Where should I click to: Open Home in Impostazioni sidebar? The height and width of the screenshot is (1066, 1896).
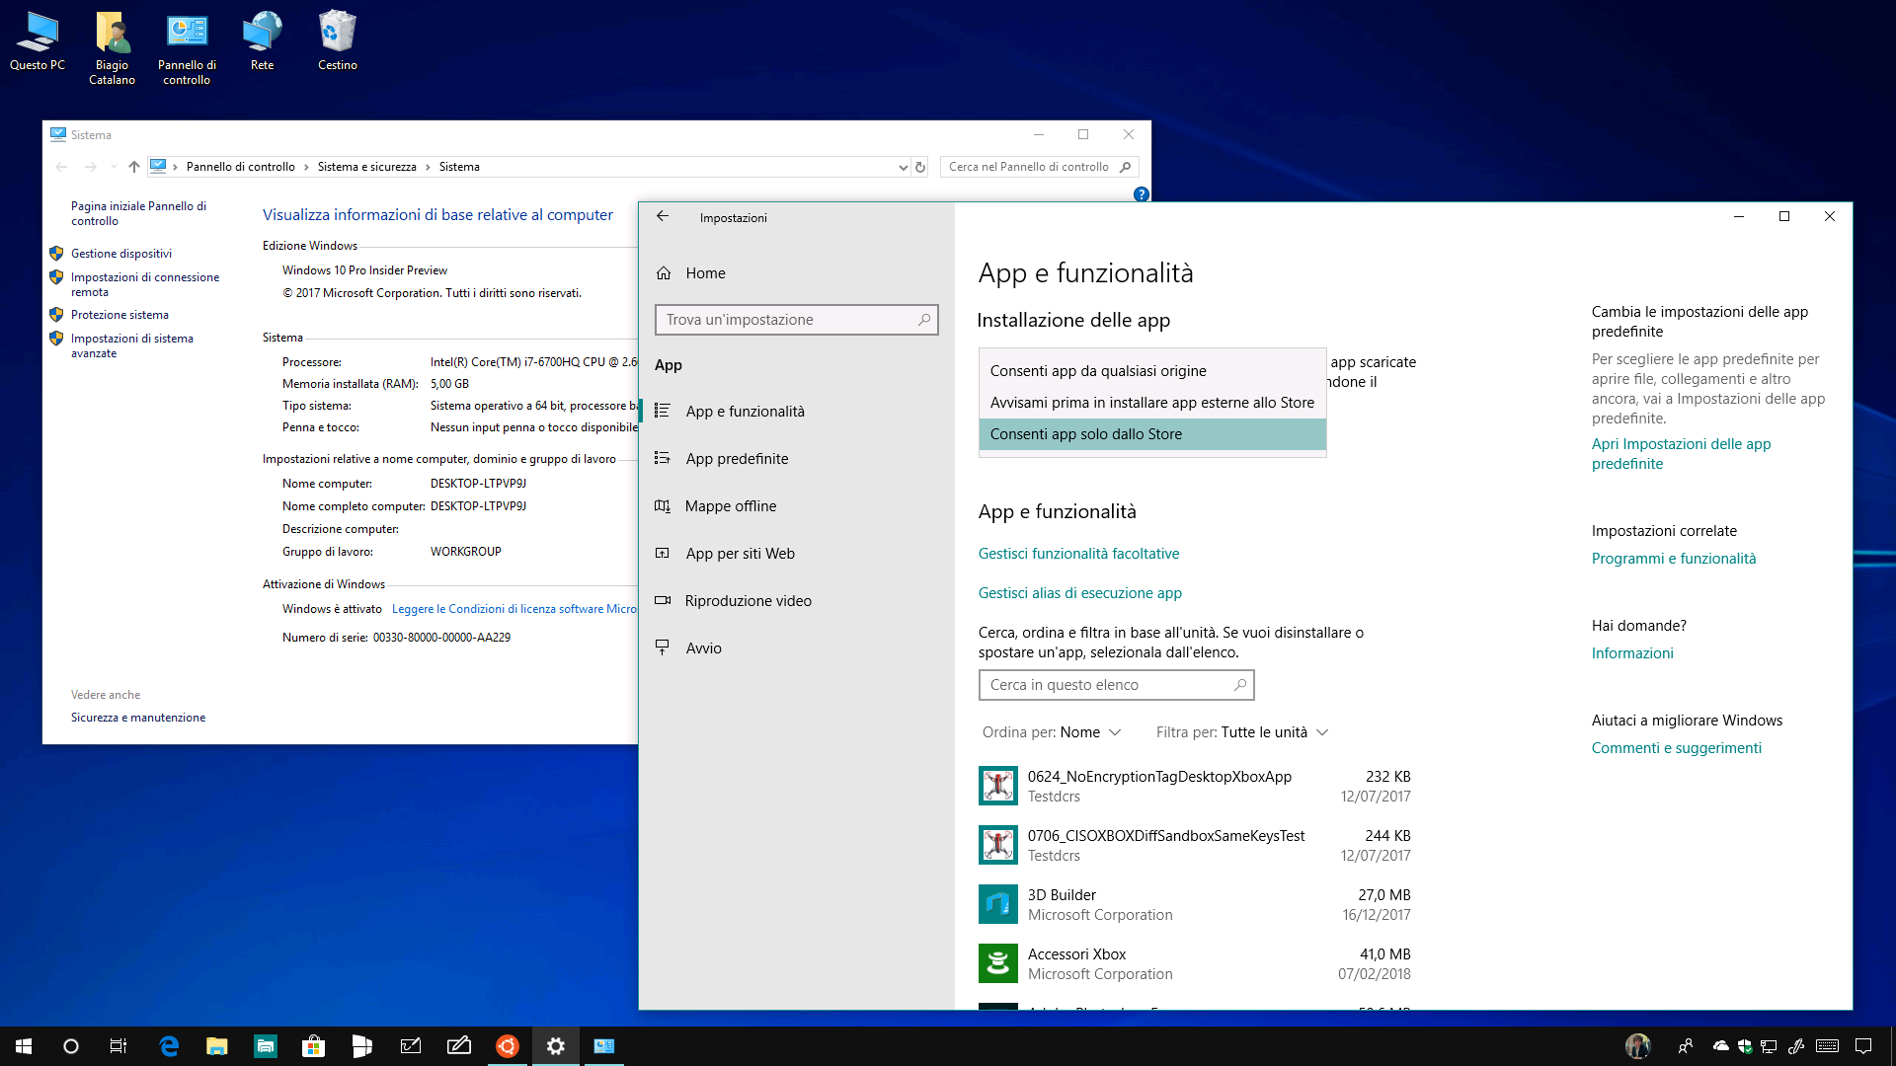tap(705, 273)
